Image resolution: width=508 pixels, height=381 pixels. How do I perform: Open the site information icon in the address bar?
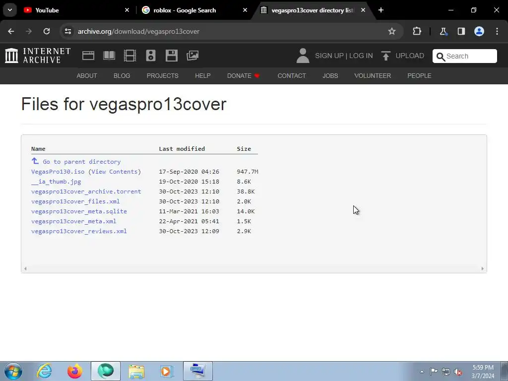point(67,31)
